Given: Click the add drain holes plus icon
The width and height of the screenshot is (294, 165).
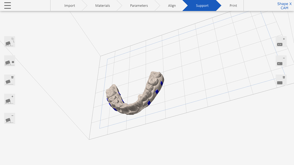Looking at the screenshot, I should 281,42.
